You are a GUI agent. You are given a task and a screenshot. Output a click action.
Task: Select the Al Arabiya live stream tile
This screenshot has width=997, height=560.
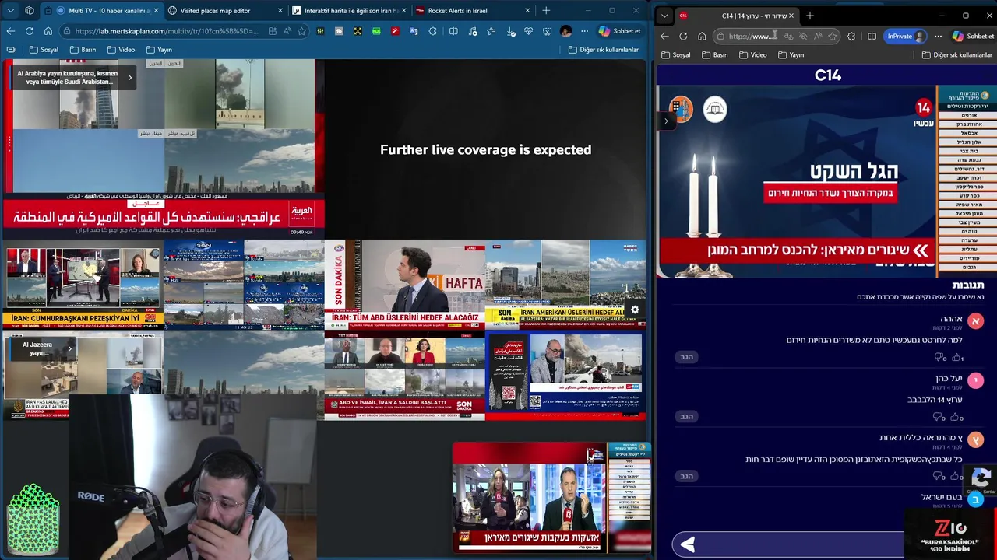pos(163,148)
